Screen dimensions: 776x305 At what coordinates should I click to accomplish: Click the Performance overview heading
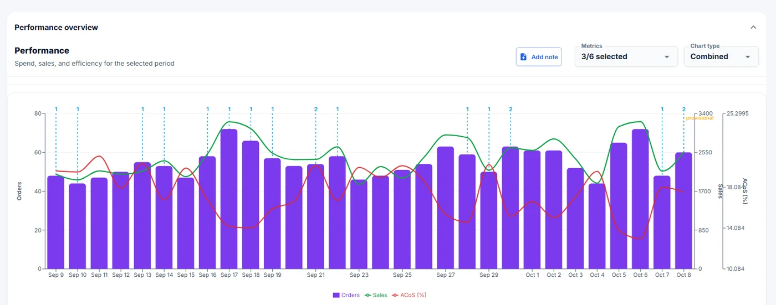point(56,27)
